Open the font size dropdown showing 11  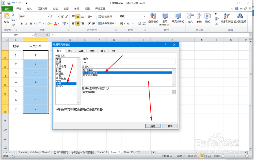click(x=58, y=17)
